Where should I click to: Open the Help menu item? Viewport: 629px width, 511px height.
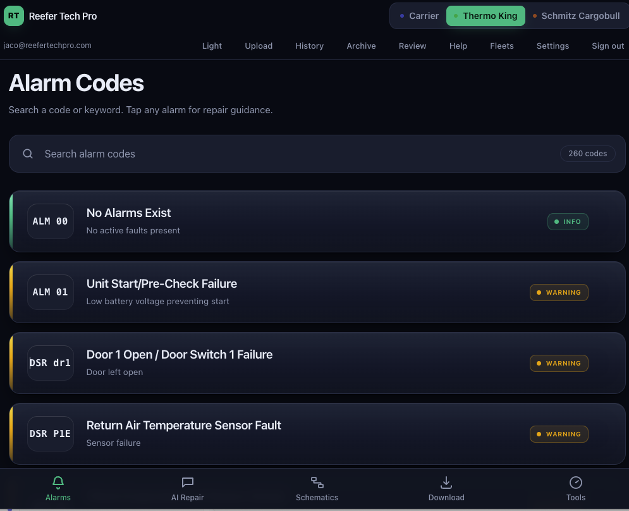point(458,46)
